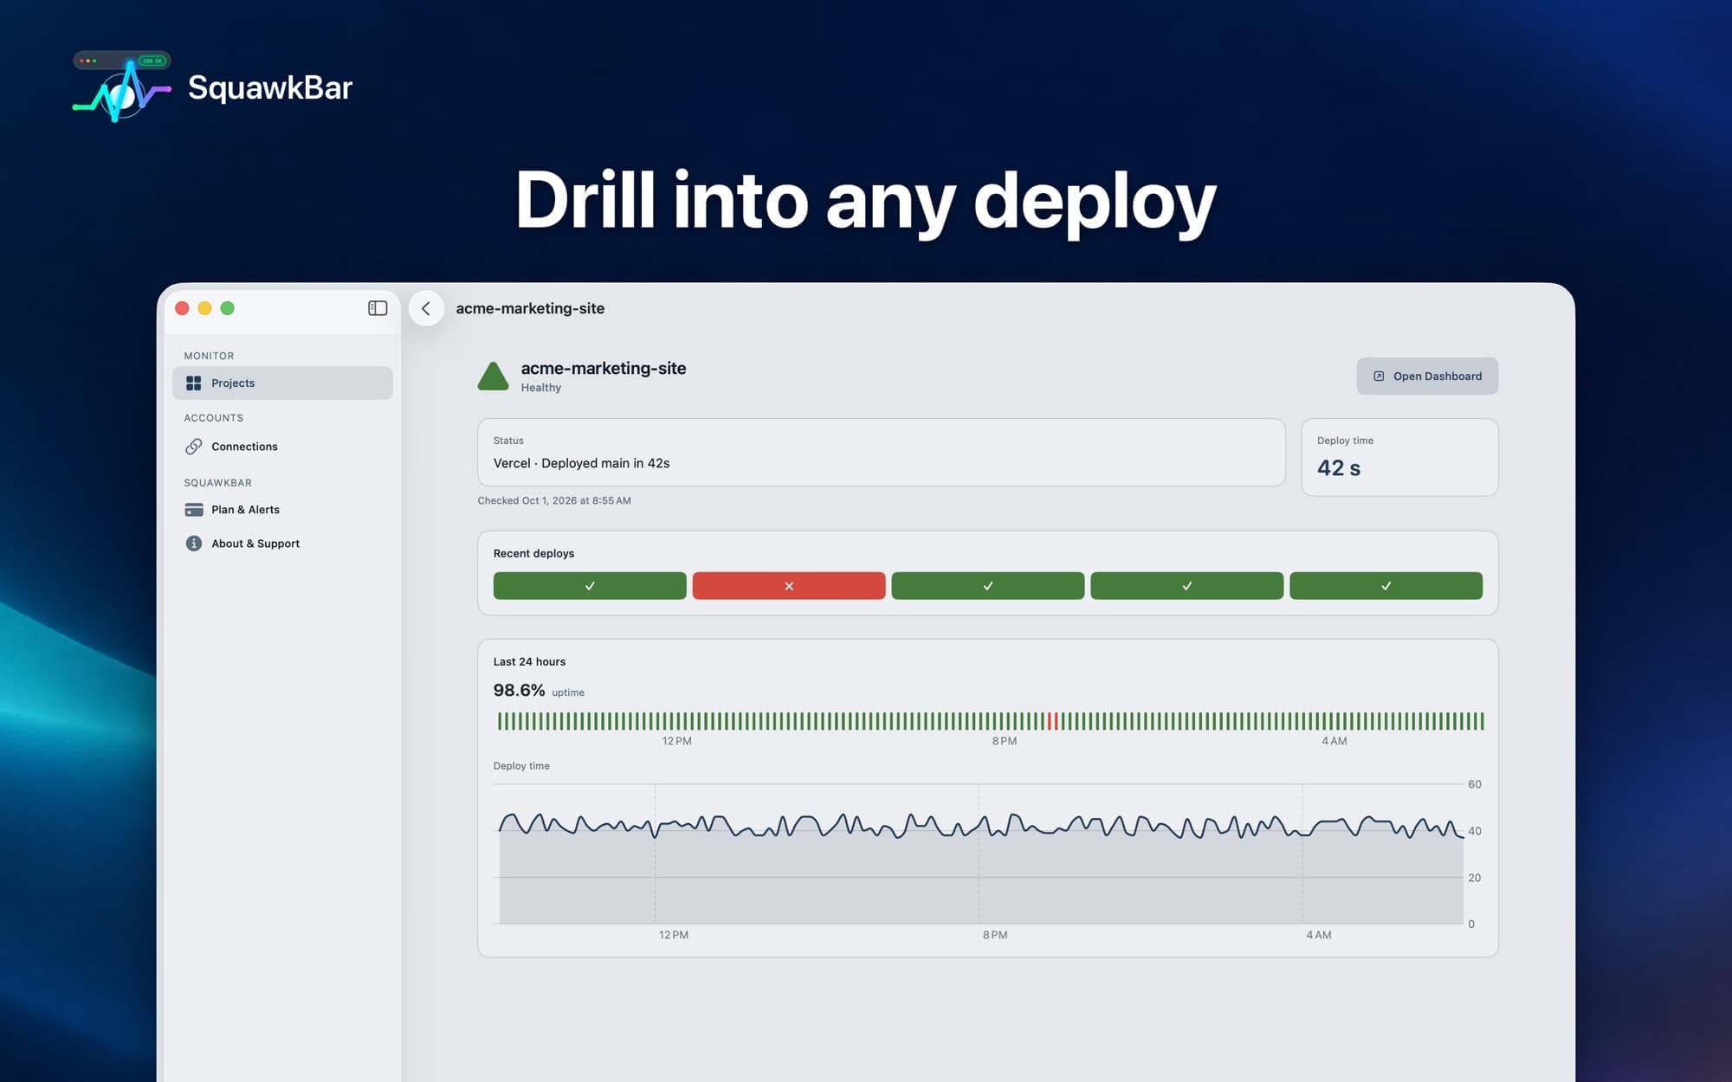Click the 8 PM label under deploy chart
1732x1082 pixels.
(x=995, y=935)
